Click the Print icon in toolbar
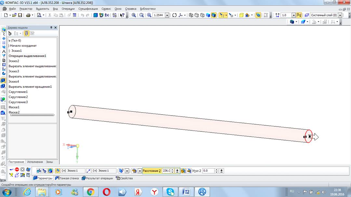Viewport: 351px width, 197px height. pos(28,15)
